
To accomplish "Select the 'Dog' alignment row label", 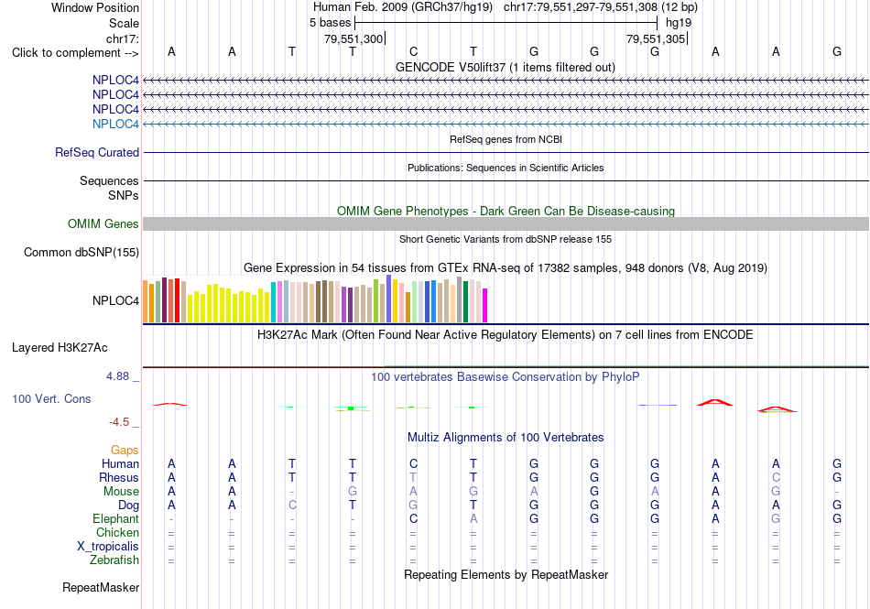I will [x=128, y=506].
